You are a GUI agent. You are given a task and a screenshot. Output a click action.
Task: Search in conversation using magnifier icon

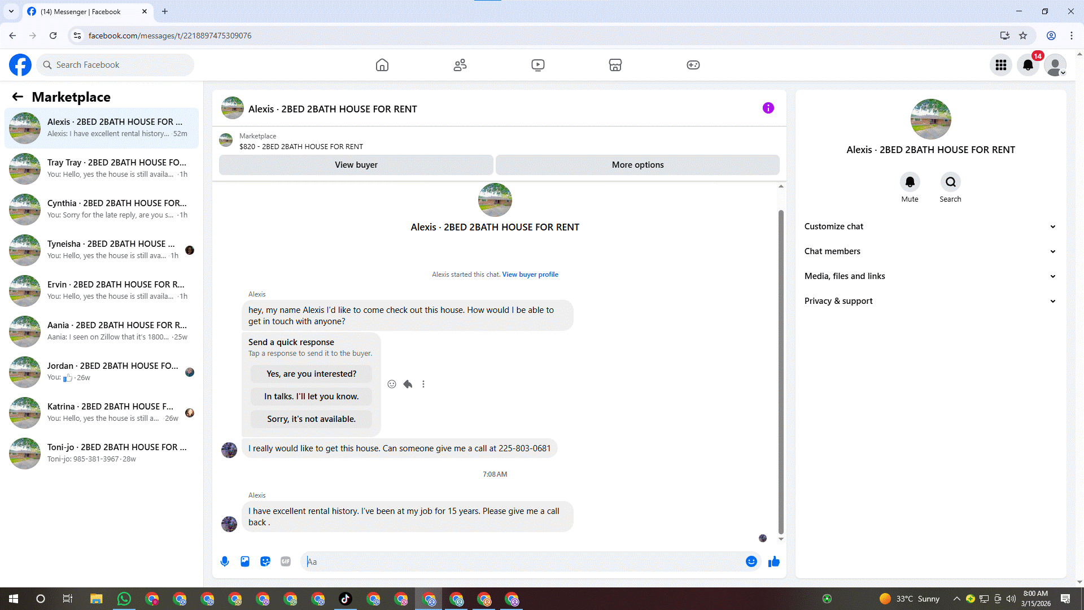pyautogui.click(x=951, y=182)
